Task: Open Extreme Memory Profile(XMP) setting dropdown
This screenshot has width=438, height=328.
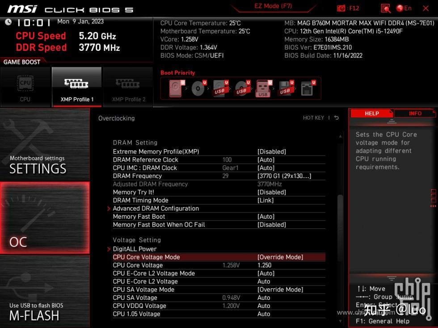Action: point(272,152)
